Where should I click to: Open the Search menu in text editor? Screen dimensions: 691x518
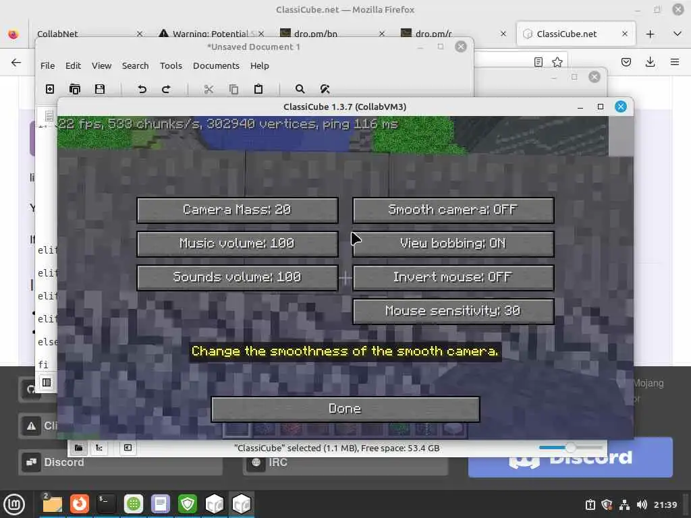(x=135, y=65)
